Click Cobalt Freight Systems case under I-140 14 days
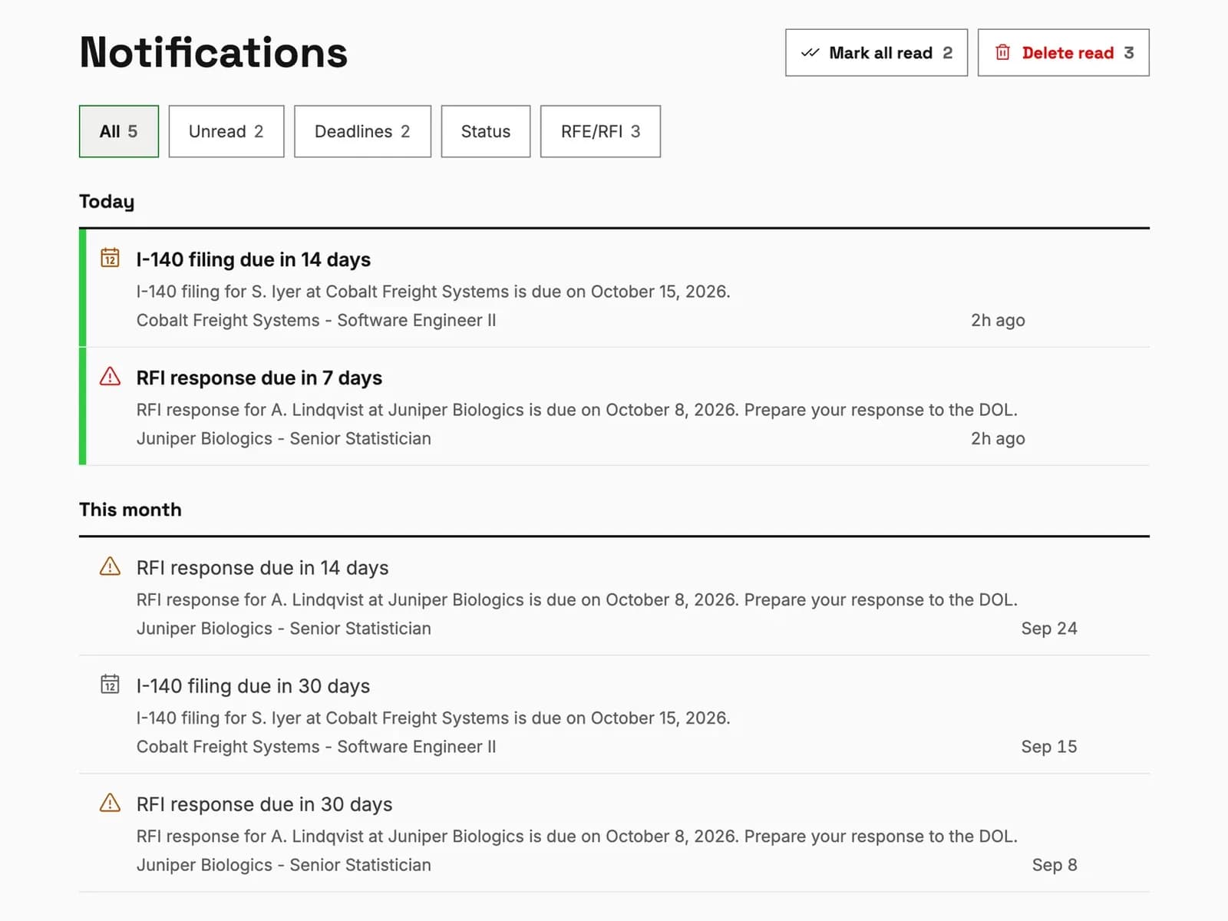The height and width of the screenshot is (921, 1228). pyautogui.click(x=316, y=320)
